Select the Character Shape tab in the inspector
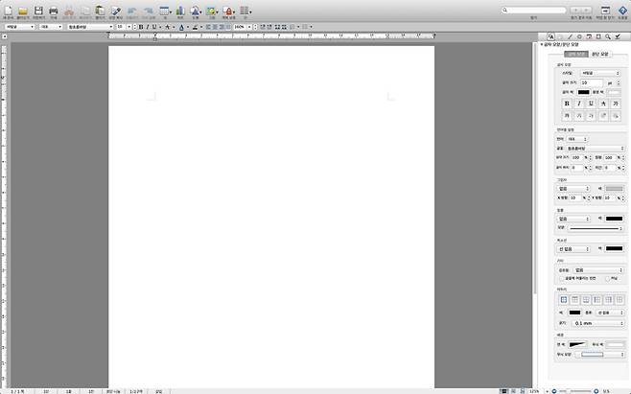 pos(574,55)
